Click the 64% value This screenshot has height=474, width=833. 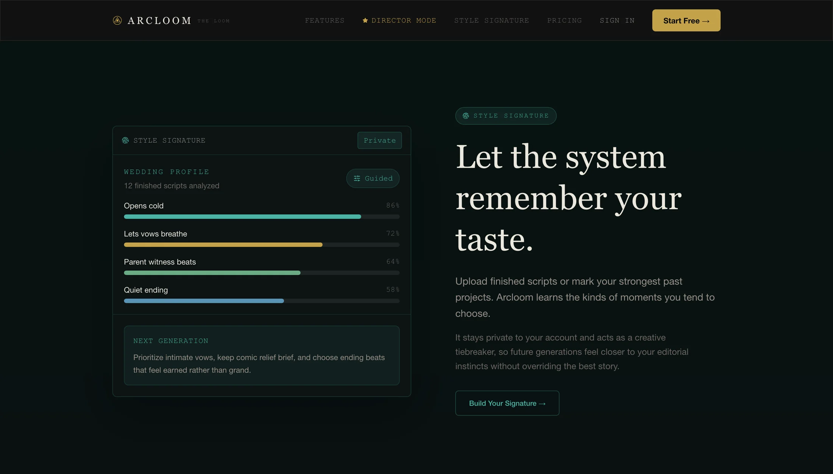[x=393, y=261]
